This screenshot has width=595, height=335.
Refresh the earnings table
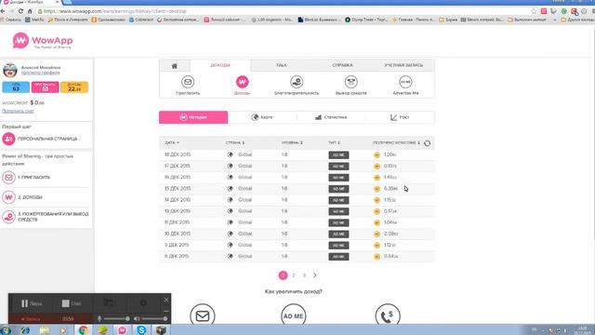[428, 143]
